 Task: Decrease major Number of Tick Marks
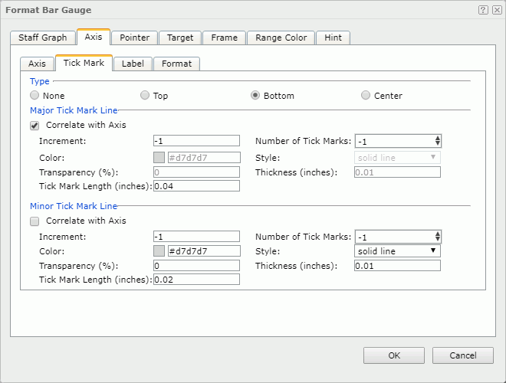[438, 144]
